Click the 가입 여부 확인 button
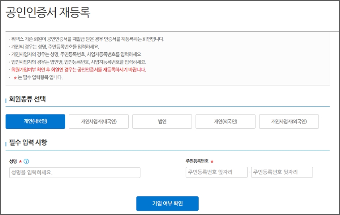 tap(167, 203)
